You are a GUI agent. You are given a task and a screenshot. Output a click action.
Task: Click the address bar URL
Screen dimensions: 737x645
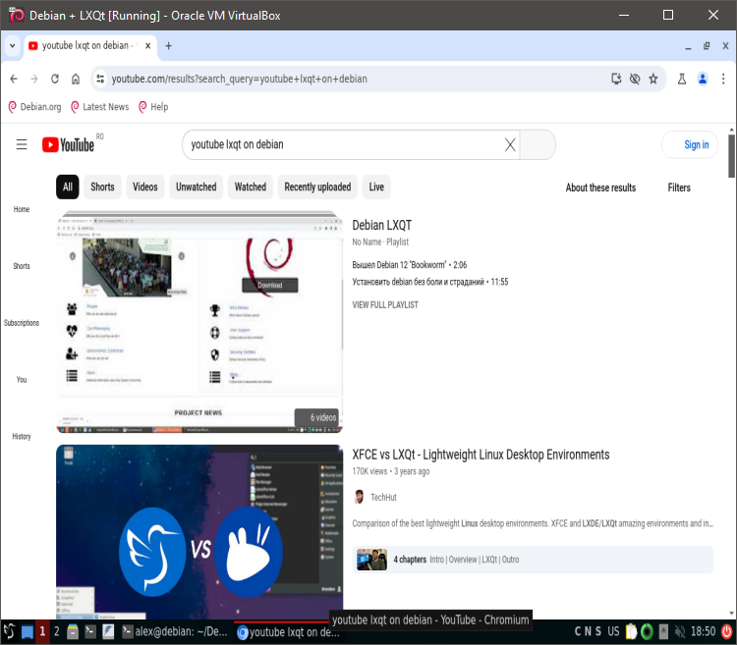[x=239, y=79]
